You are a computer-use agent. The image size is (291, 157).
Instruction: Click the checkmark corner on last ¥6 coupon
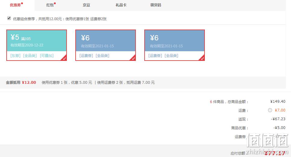(202, 58)
